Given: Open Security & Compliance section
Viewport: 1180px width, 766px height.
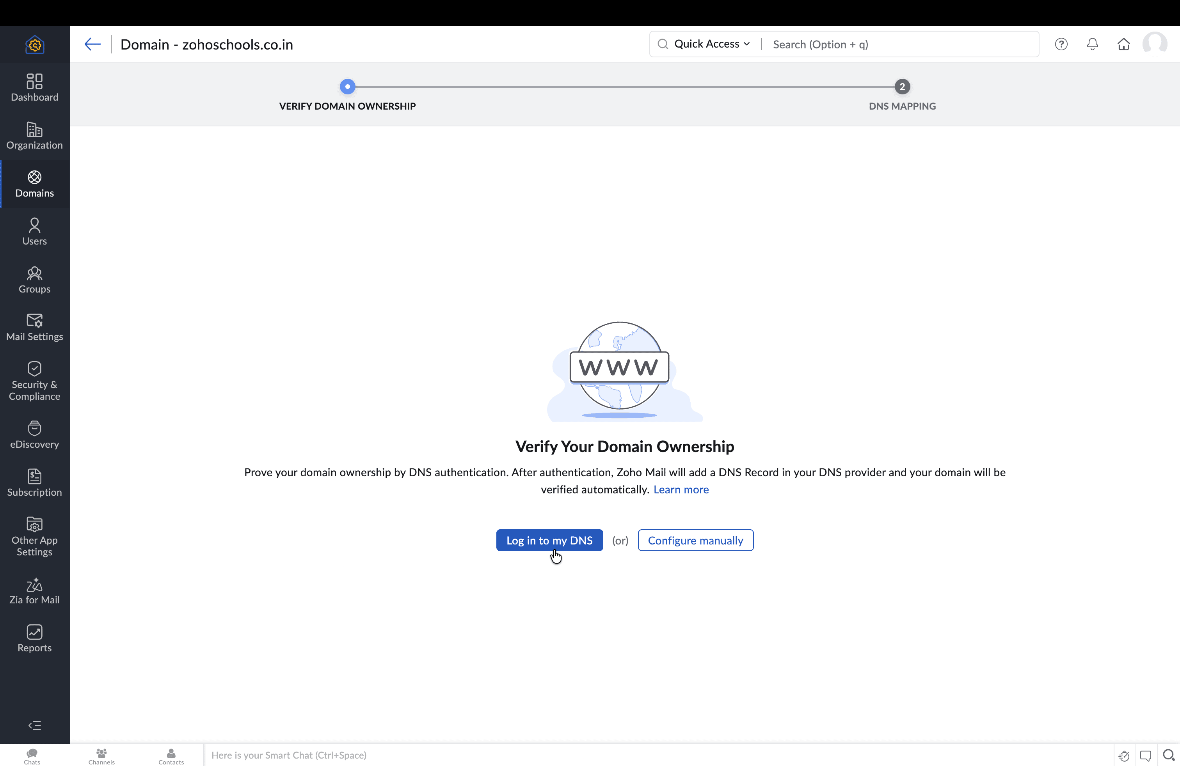Looking at the screenshot, I should click(35, 381).
